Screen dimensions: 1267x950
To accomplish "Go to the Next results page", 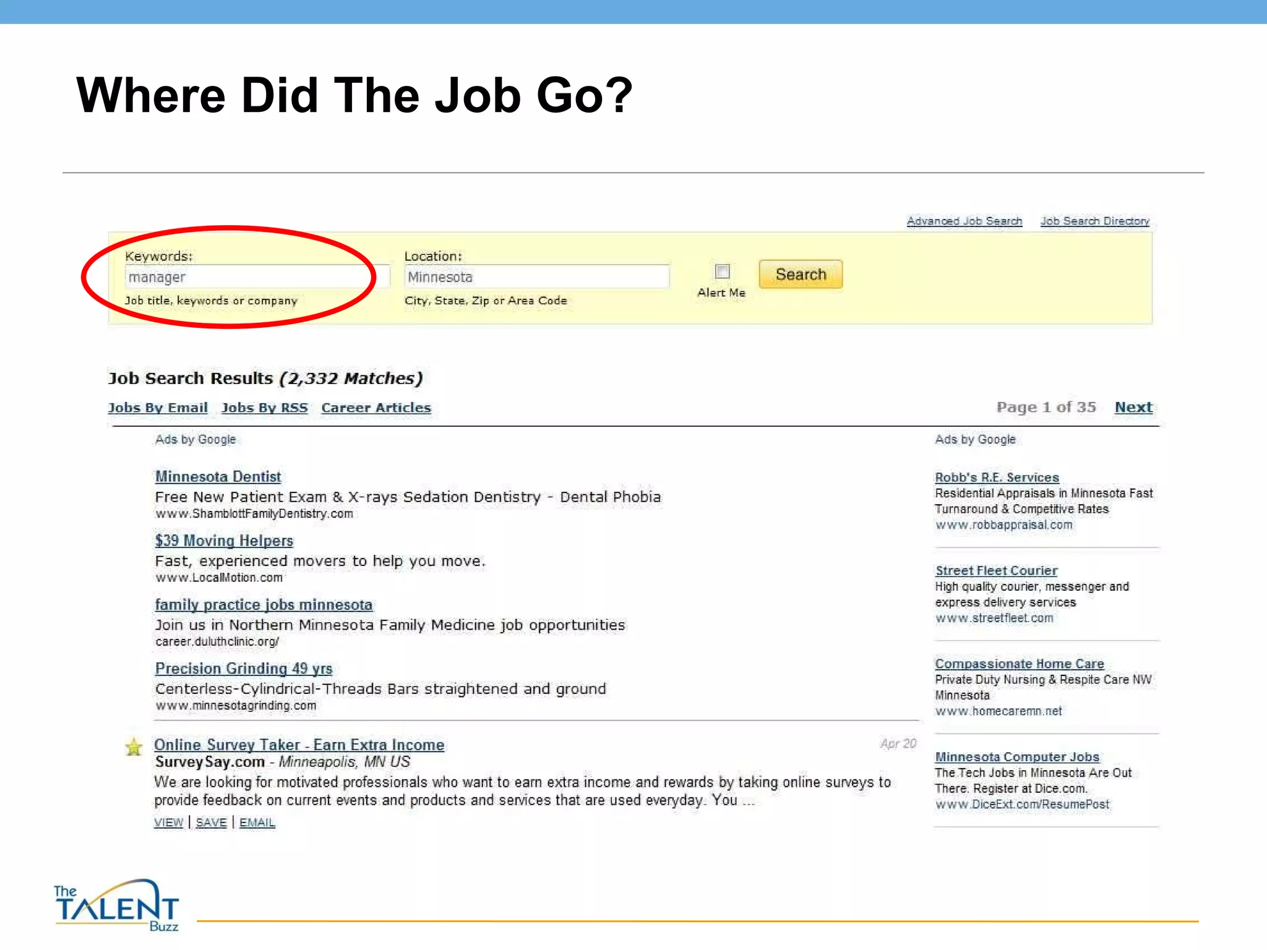I will click(1133, 407).
